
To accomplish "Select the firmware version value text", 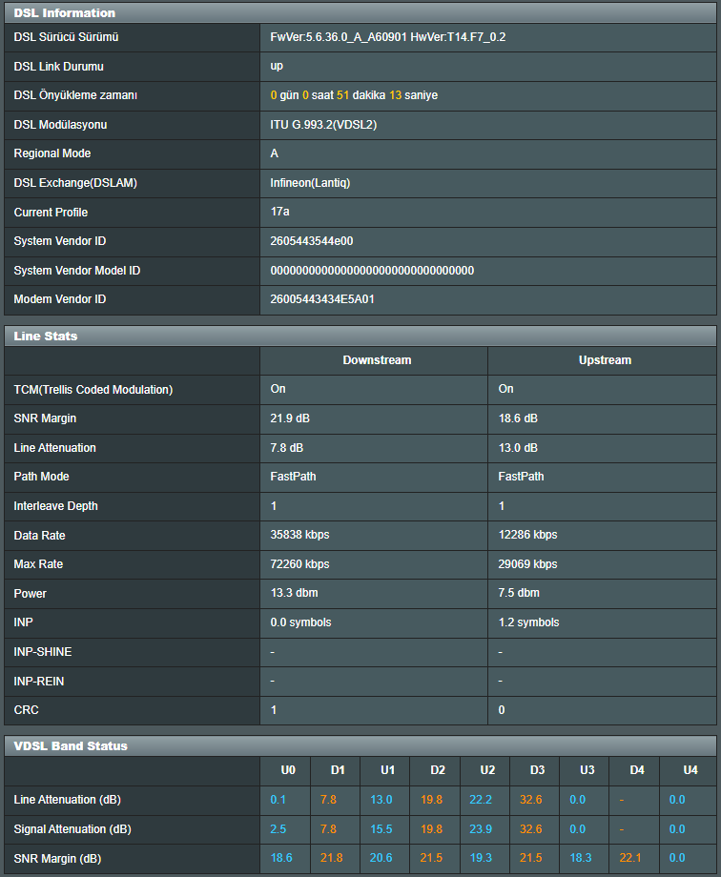I will pos(387,37).
